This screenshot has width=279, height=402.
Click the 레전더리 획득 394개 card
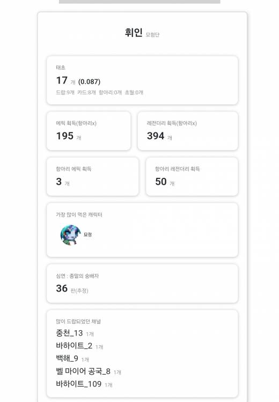tap(188, 131)
